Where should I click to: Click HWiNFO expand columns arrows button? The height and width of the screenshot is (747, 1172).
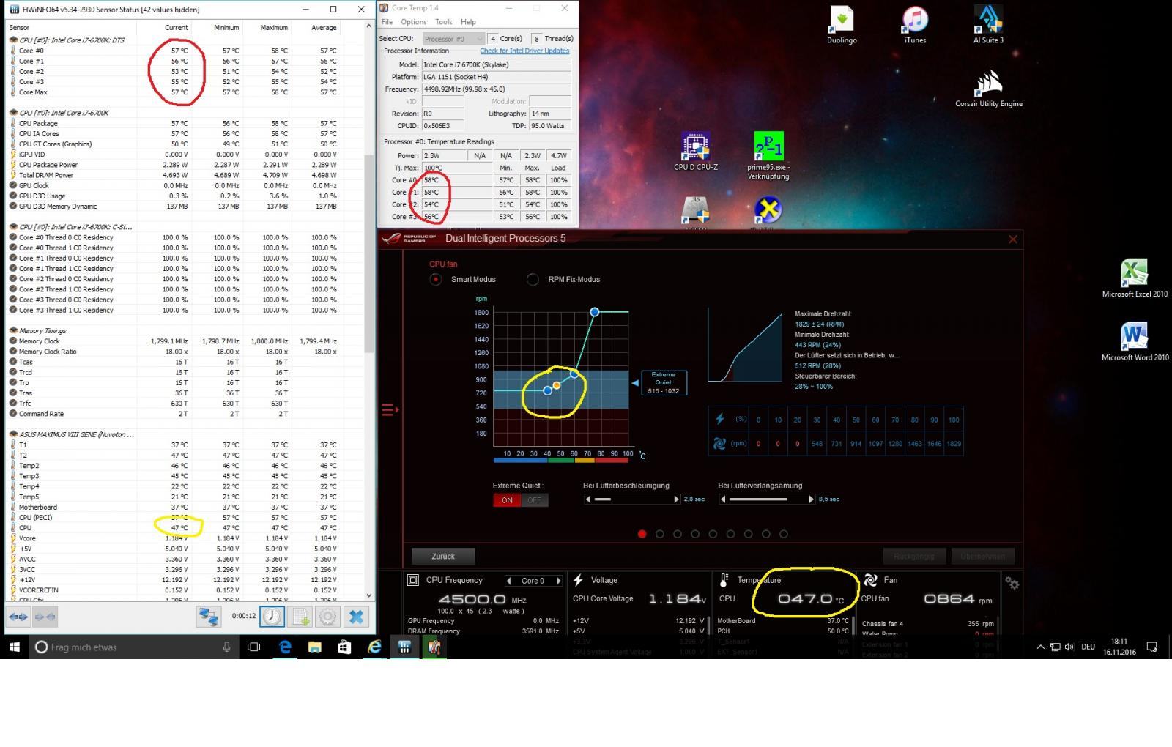tap(18, 617)
